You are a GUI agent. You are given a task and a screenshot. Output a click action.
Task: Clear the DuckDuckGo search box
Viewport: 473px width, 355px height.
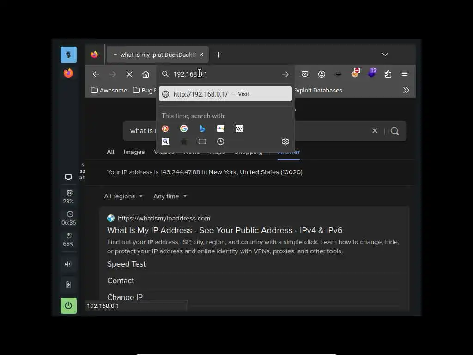click(x=375, y=131)
